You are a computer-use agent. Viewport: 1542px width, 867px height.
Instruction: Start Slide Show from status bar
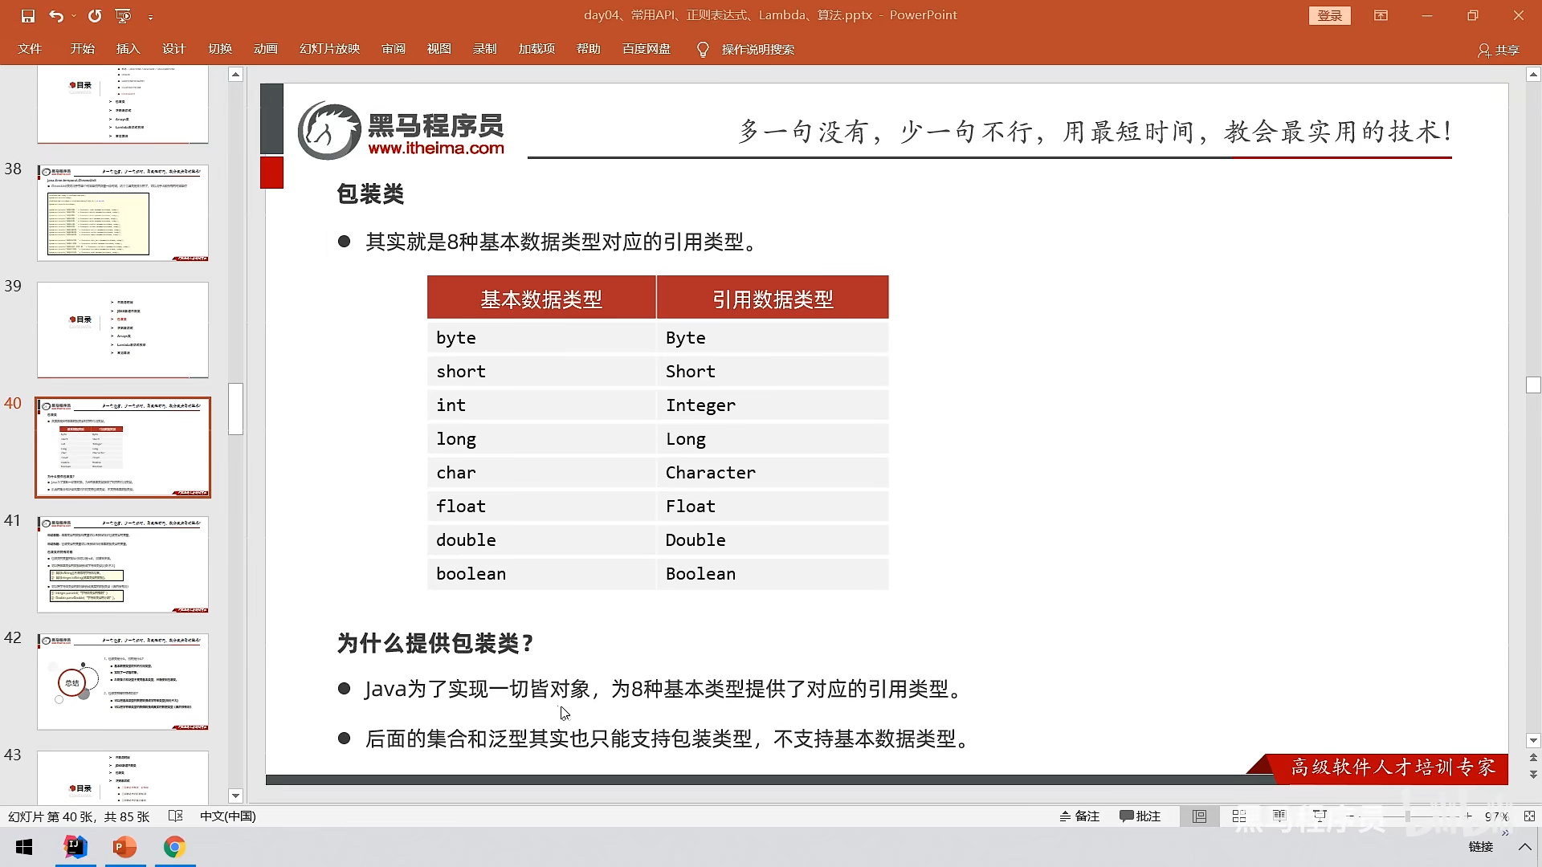pos(1319,816)
